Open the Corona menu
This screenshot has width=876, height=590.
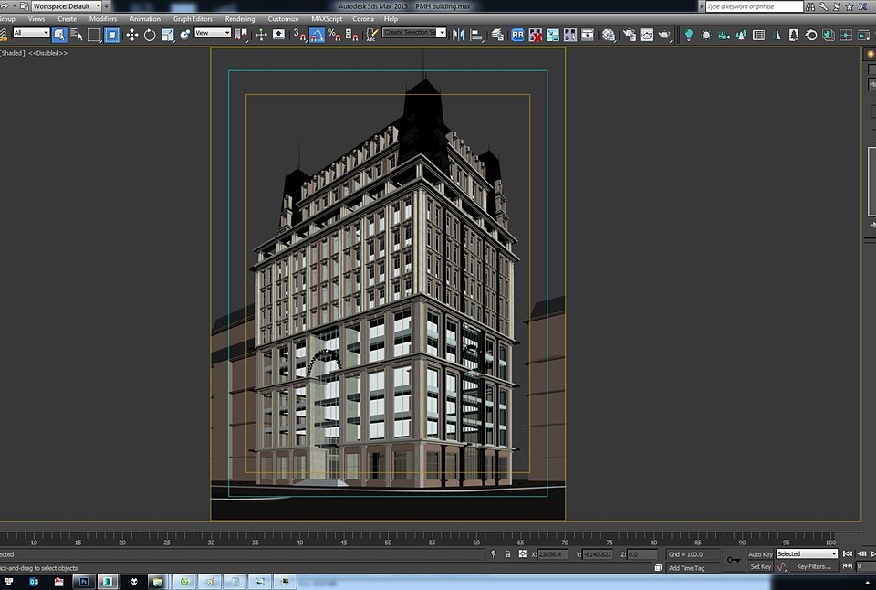point(363,18)
